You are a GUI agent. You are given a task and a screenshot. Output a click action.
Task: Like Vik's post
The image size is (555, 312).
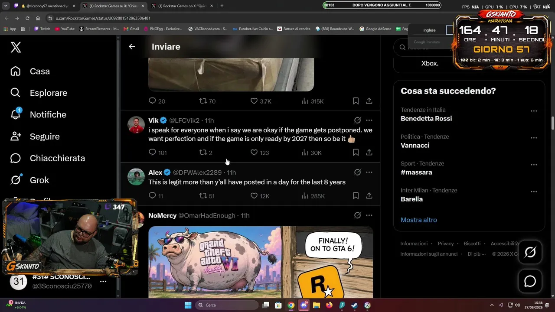254,153
